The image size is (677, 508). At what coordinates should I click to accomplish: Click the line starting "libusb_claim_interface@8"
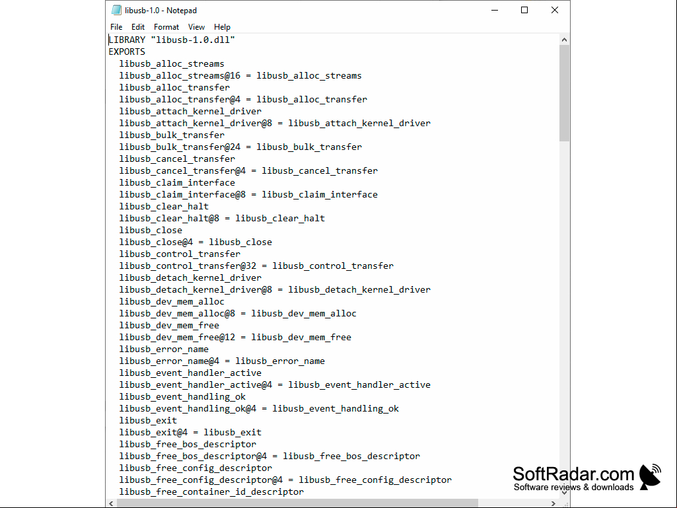(248, 194)
